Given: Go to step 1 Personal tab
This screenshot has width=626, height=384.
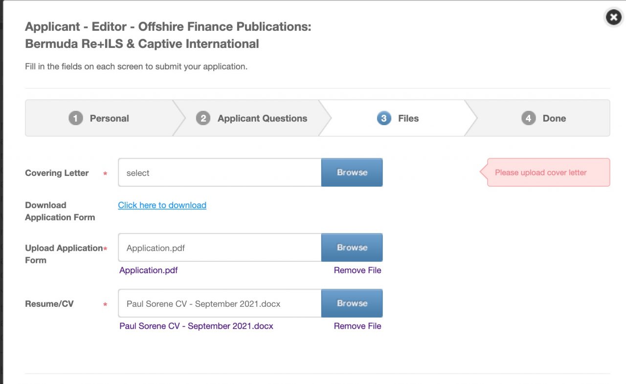Looking at the screenshot, I should click(x=99, y=118).
